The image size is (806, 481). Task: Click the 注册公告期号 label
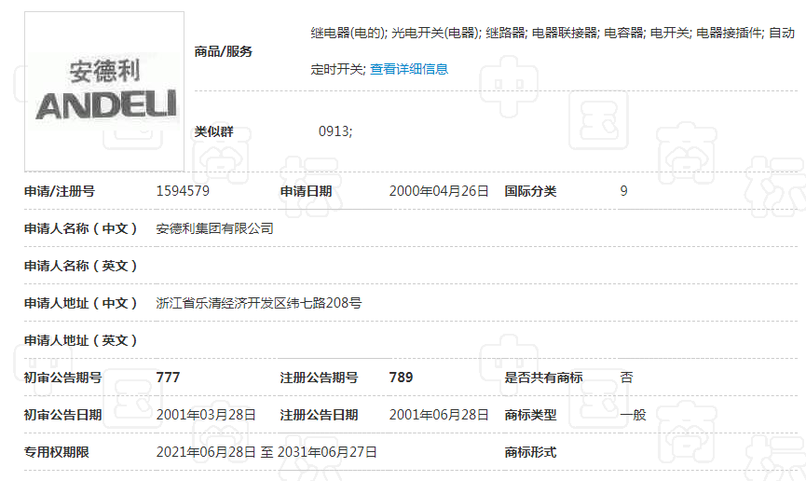(319, 378)
